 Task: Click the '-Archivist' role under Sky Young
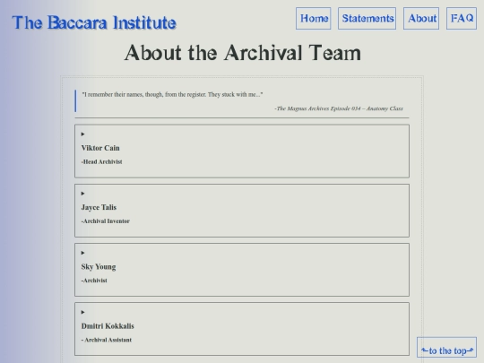(x=94, y=281)
